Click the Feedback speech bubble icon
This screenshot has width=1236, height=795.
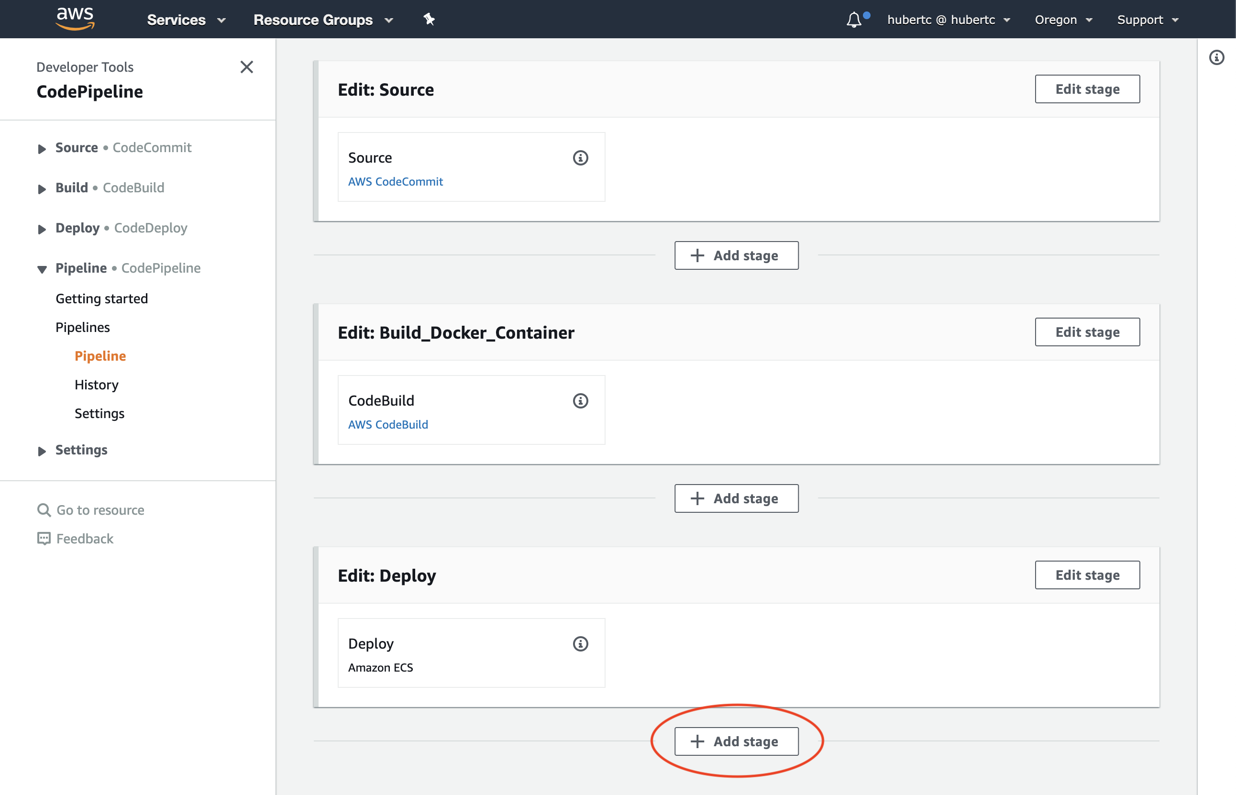point(44,539)
